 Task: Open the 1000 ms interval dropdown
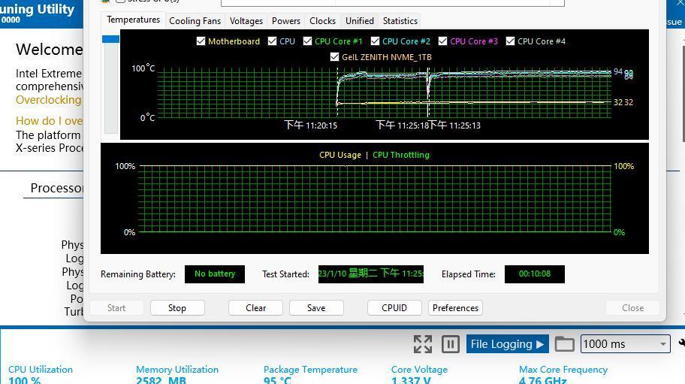(x=625, y=344)
